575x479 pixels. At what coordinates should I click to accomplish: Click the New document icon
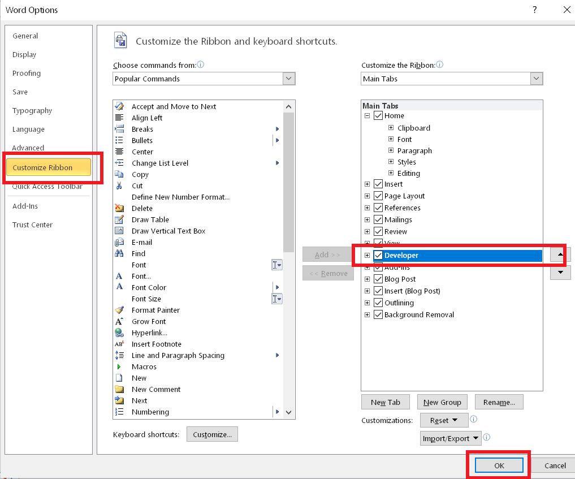(x=119, y=378)
